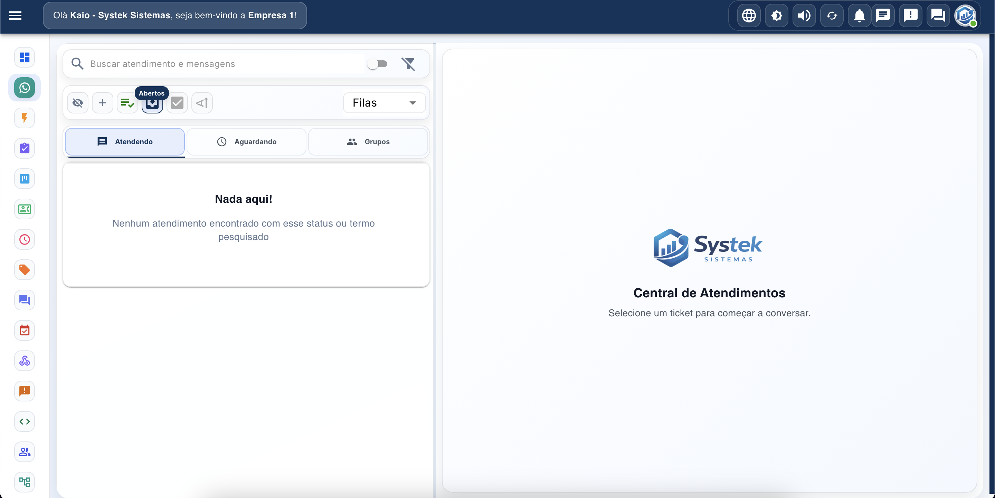Open the purple tasks clipboard icon
The image size is (995, 498).
click(24, 148)
